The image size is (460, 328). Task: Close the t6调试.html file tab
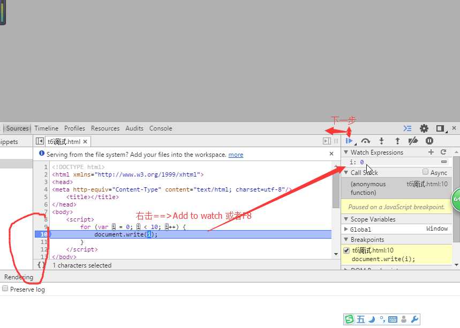(x=85, y=142)
